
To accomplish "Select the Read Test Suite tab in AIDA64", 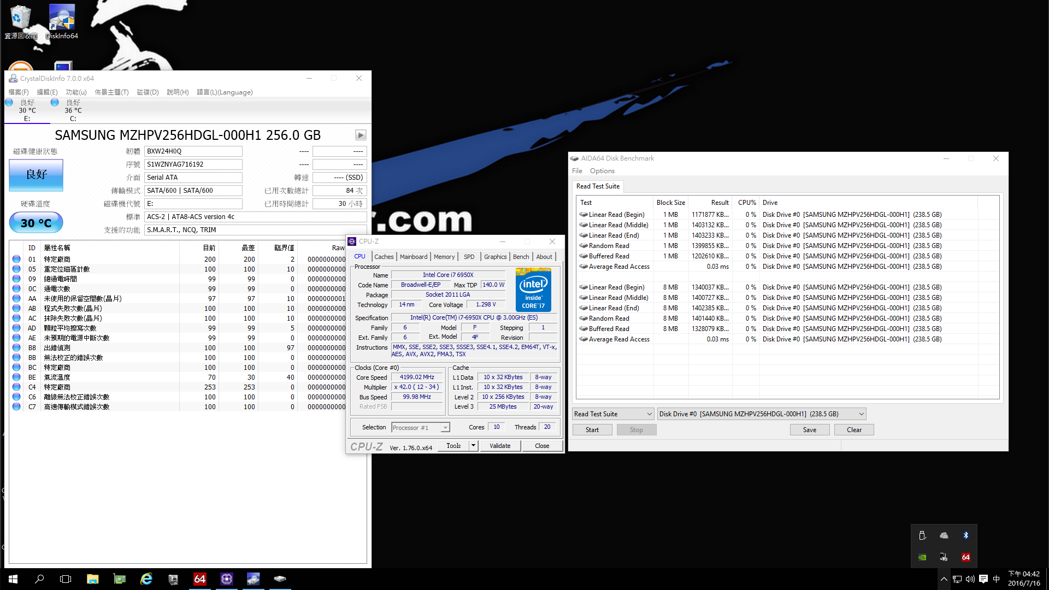I will (598, 186).
